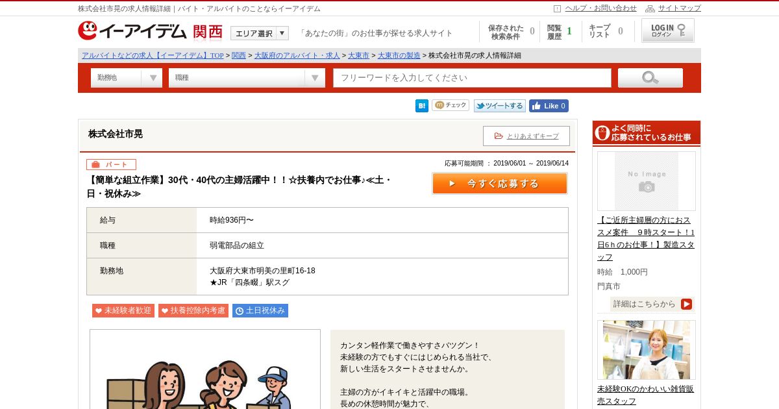
Task: Click the パート job type tag
Action: (111, 164)
